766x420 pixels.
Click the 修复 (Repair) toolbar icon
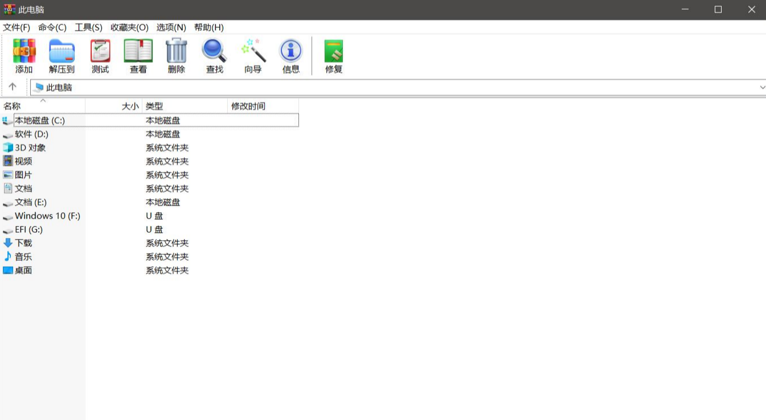pos(334,51)
